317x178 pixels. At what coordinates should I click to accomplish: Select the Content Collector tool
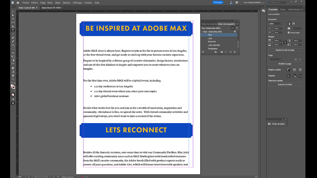(13, 26)
